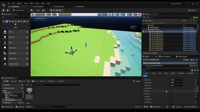Stop the play session with red button
The width and height of the screenshot is (200, 112).
tap(57, 10)
